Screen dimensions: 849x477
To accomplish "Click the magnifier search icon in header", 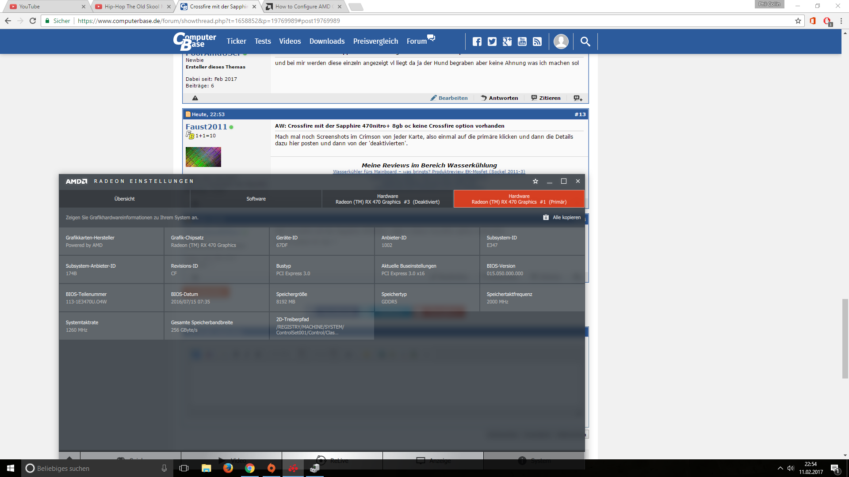I will pos(585,42).
